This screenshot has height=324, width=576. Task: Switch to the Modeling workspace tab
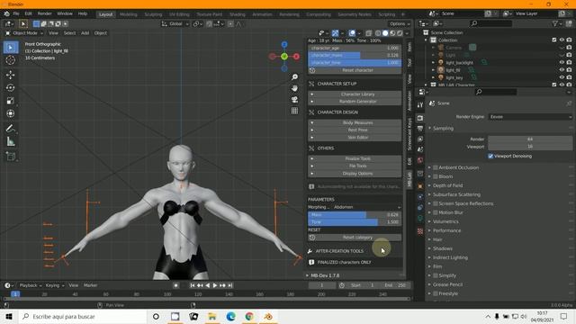pos(129,14)
